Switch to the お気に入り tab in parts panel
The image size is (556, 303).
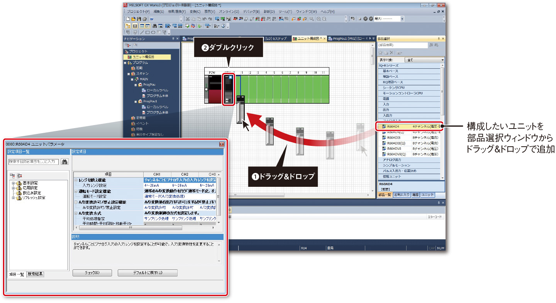[402, 195]
